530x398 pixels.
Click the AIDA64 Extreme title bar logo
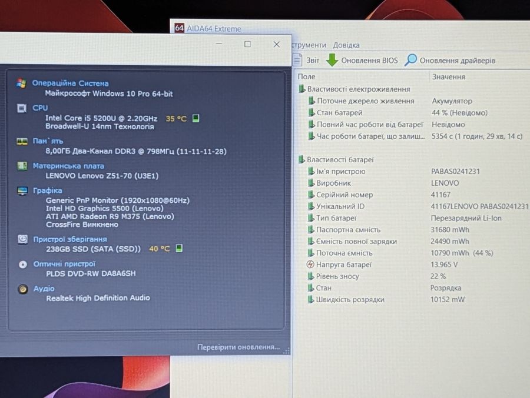click(x=179, y=28)
